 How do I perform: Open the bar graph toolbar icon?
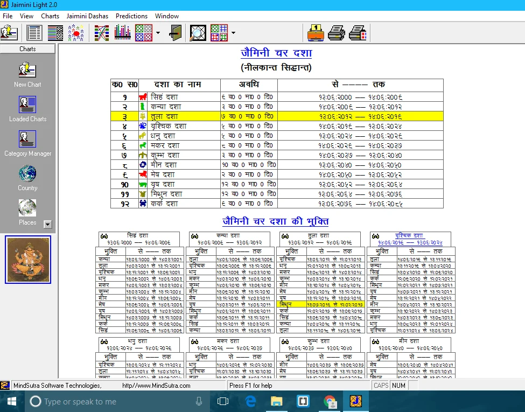123,33
